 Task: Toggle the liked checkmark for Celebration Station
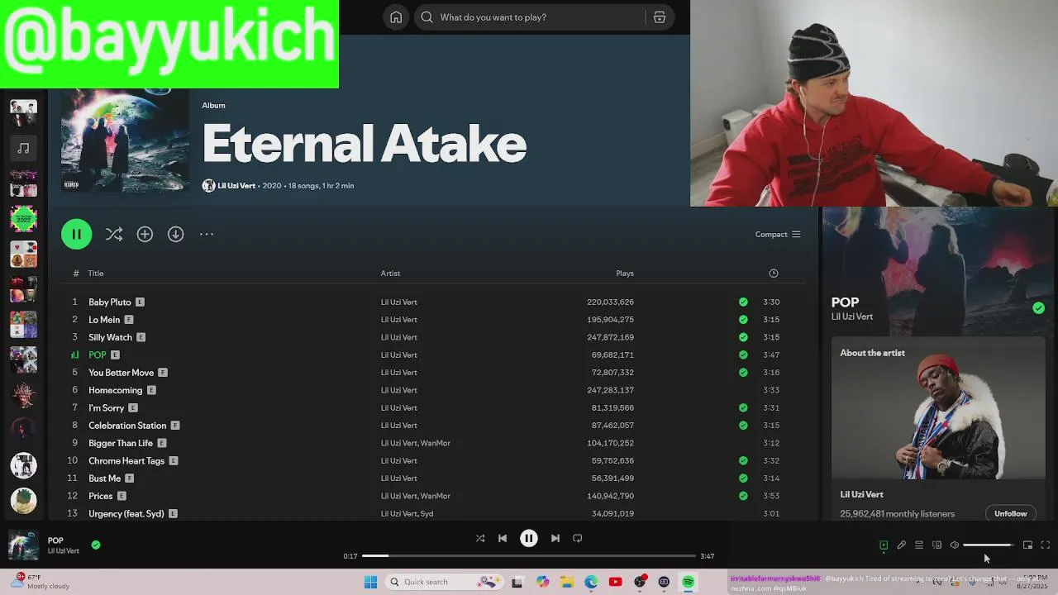743,426
